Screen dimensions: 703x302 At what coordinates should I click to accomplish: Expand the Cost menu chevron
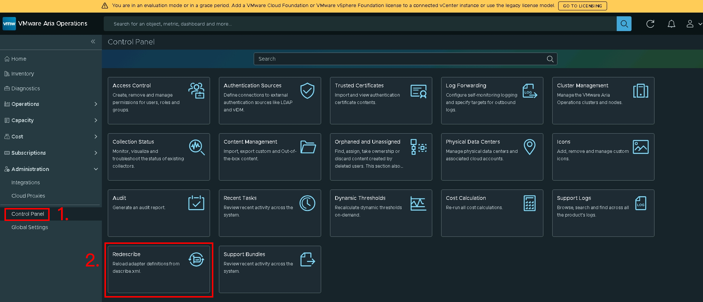tap(96, 137)
